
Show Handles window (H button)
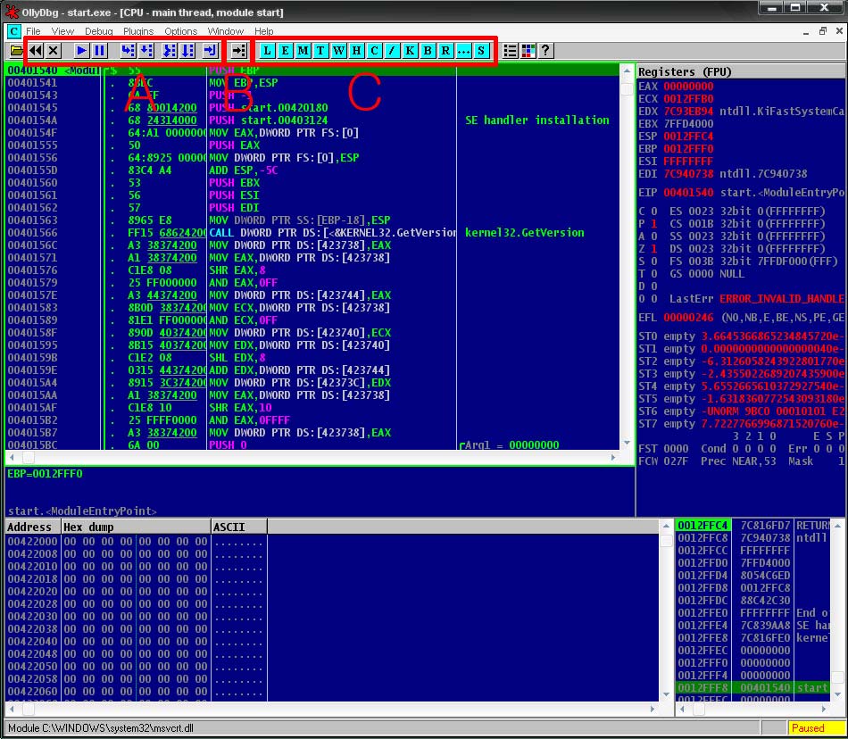(x=356, y=51)
